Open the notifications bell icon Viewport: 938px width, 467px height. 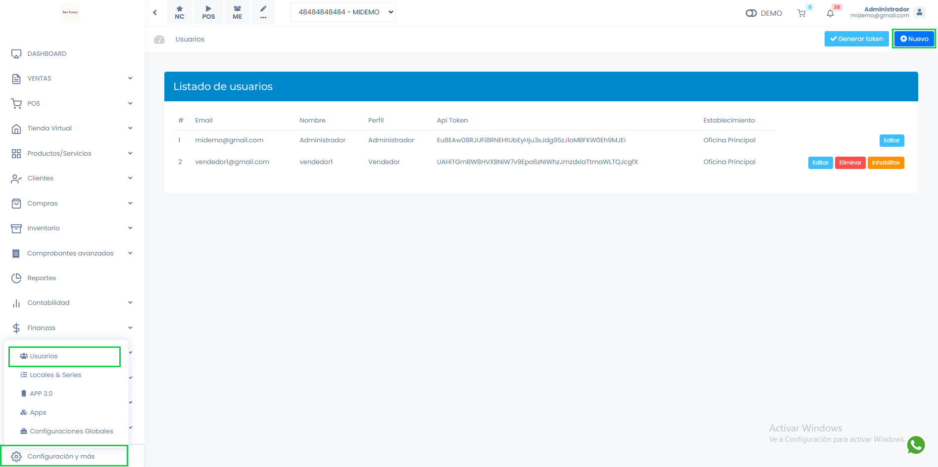(830, 13)
